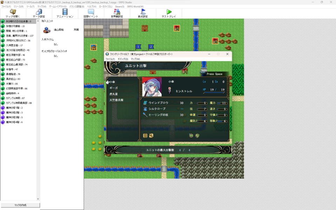Click the purple map icon for 魔神の塔1階

tap(3, 108)
